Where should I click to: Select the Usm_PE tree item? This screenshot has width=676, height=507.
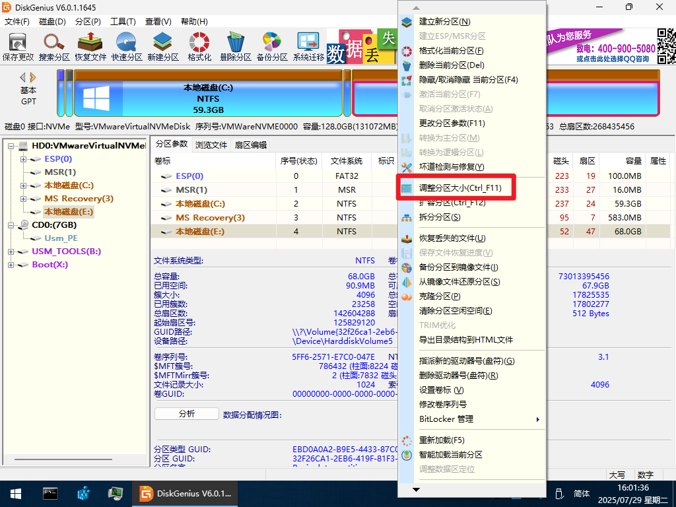(61, 238)
